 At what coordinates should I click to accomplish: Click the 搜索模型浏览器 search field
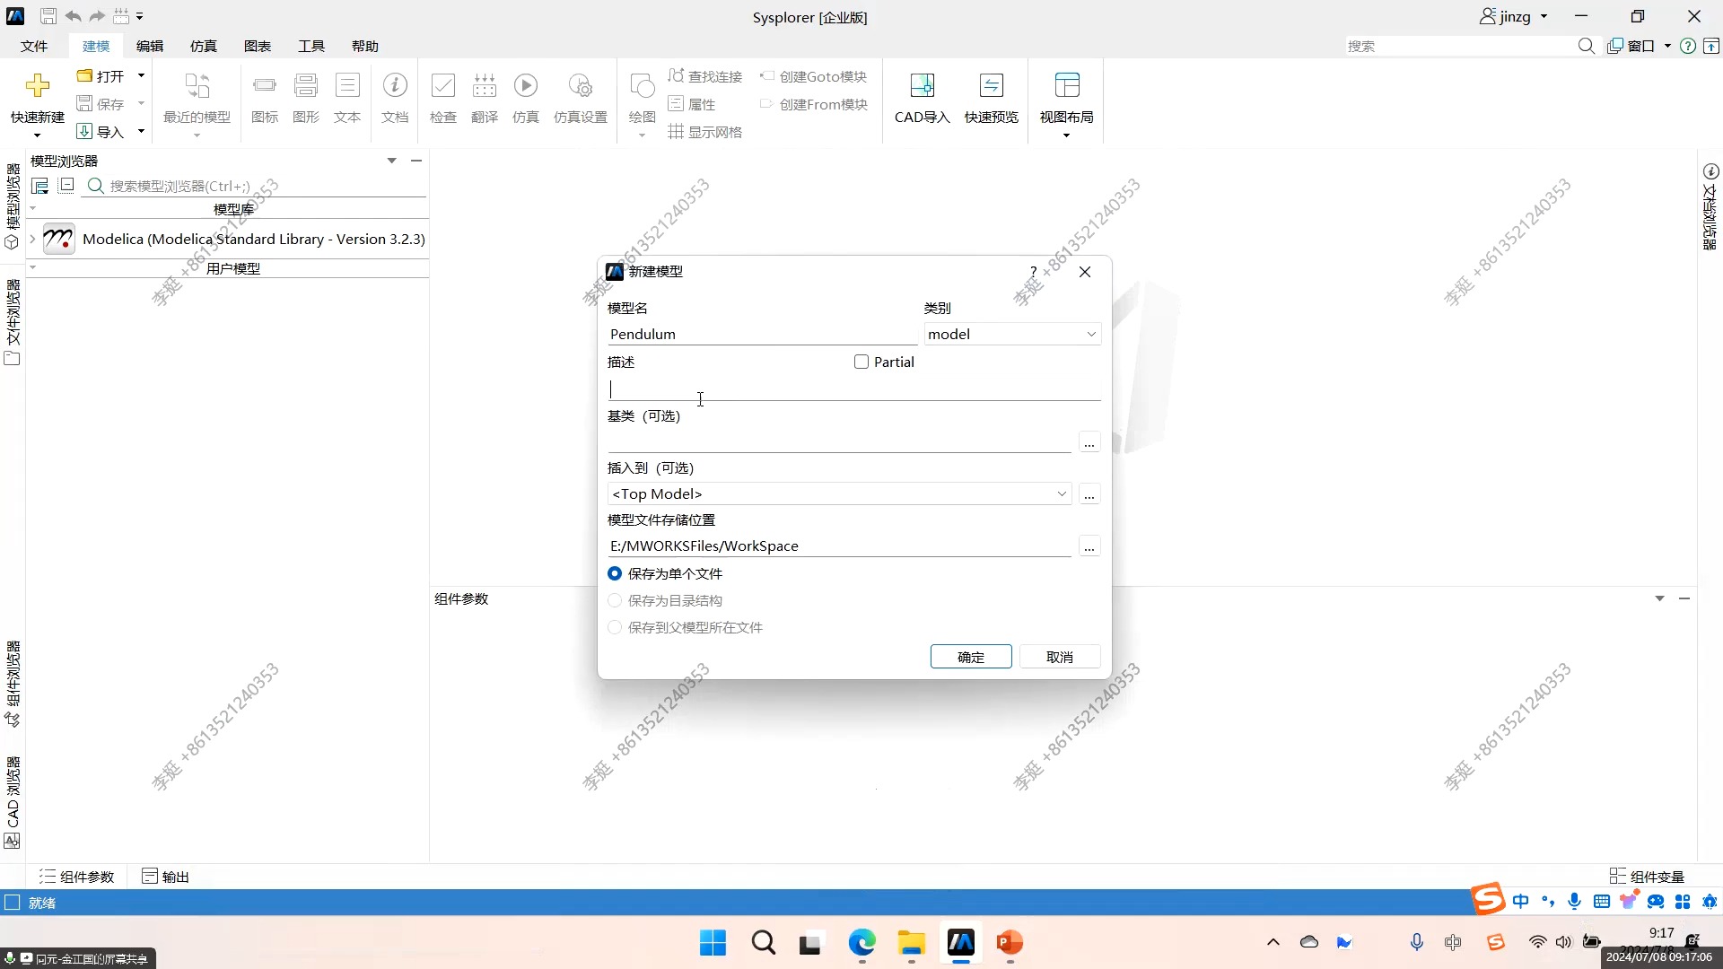pos(256,186)
